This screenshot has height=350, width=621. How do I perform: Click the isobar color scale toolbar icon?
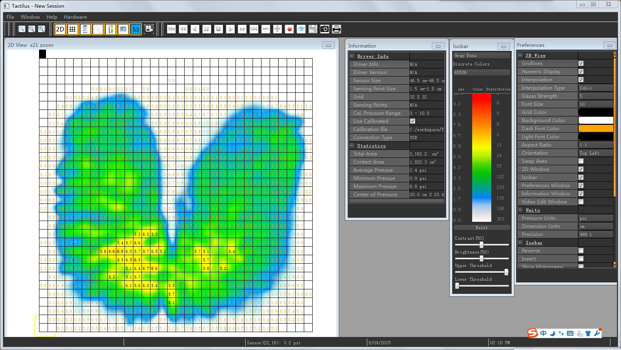point(110,29)
